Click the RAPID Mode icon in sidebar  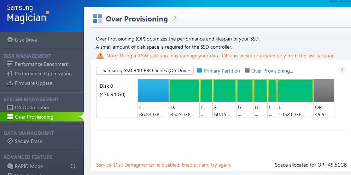pos(10,166)
